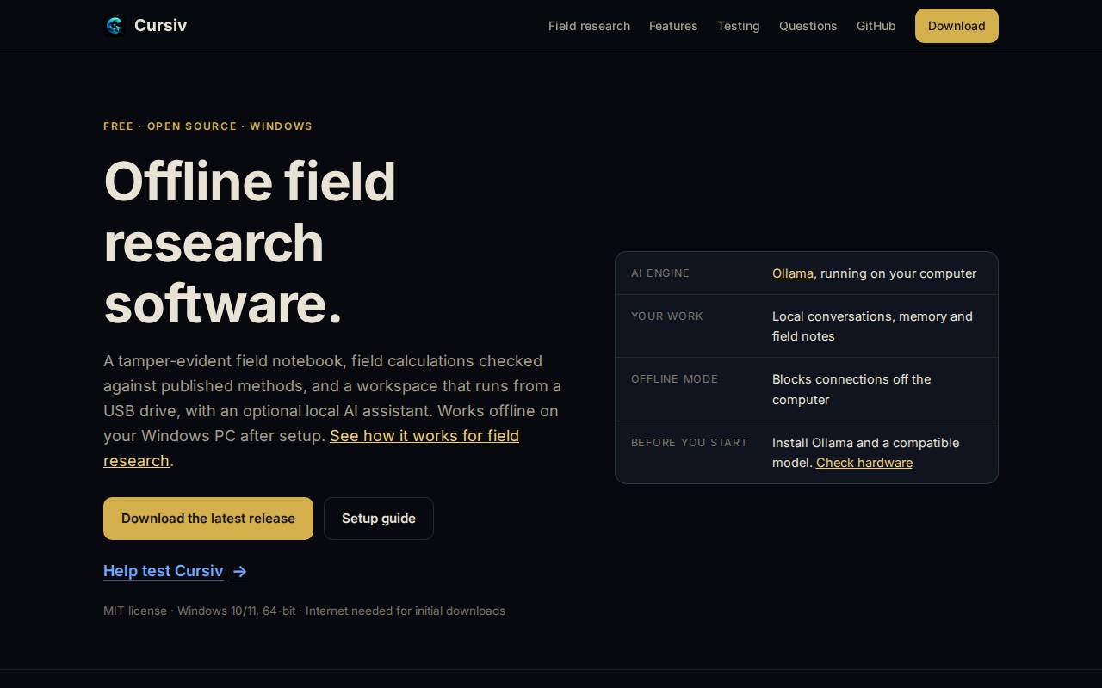Click the BEFORE YOU START label

[x=689, y=443]
